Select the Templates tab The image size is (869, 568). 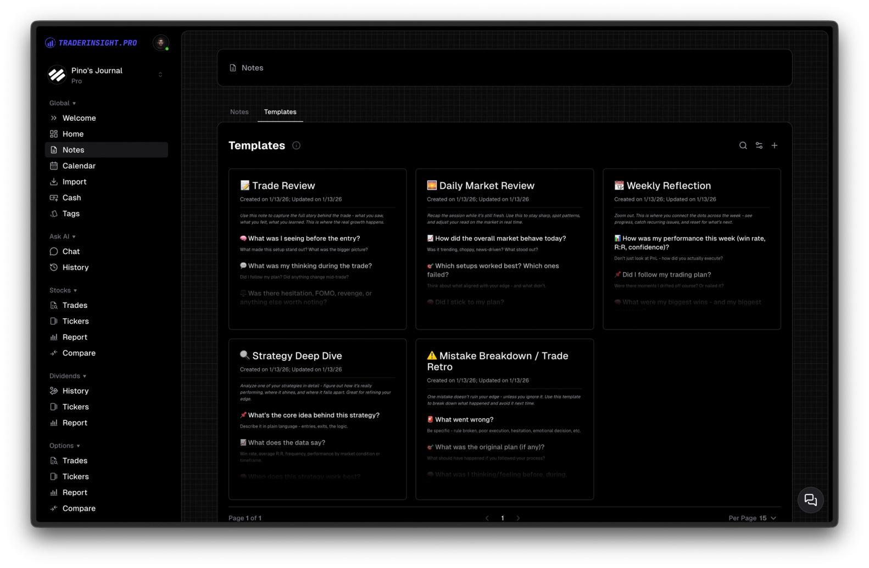tap(280, 112)
